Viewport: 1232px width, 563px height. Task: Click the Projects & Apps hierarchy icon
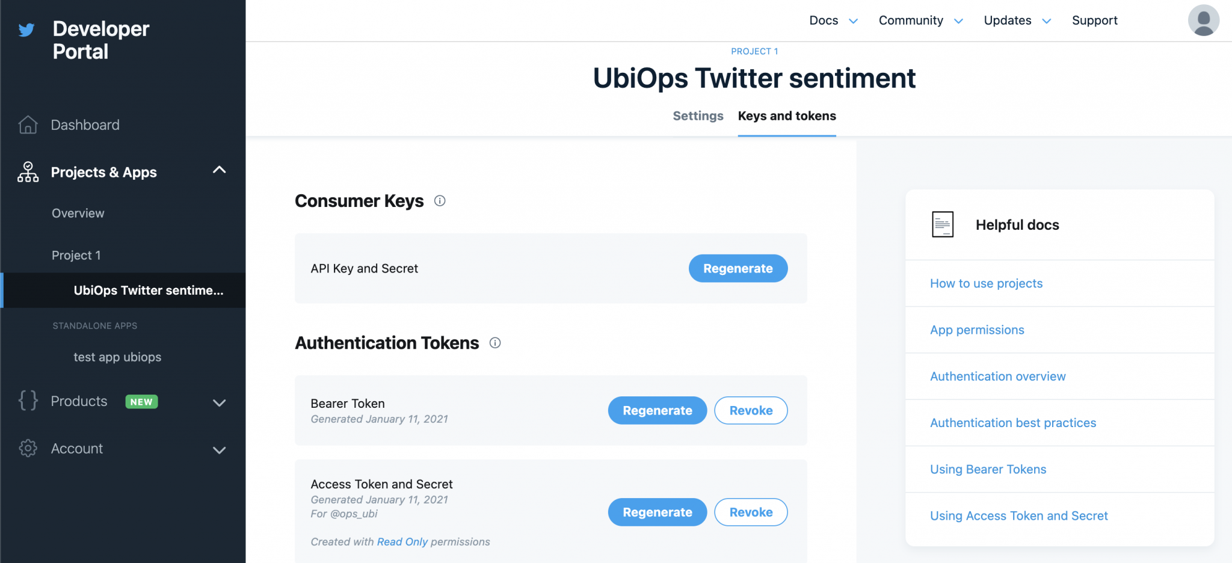pyautogui.click(x=27, y=172)
